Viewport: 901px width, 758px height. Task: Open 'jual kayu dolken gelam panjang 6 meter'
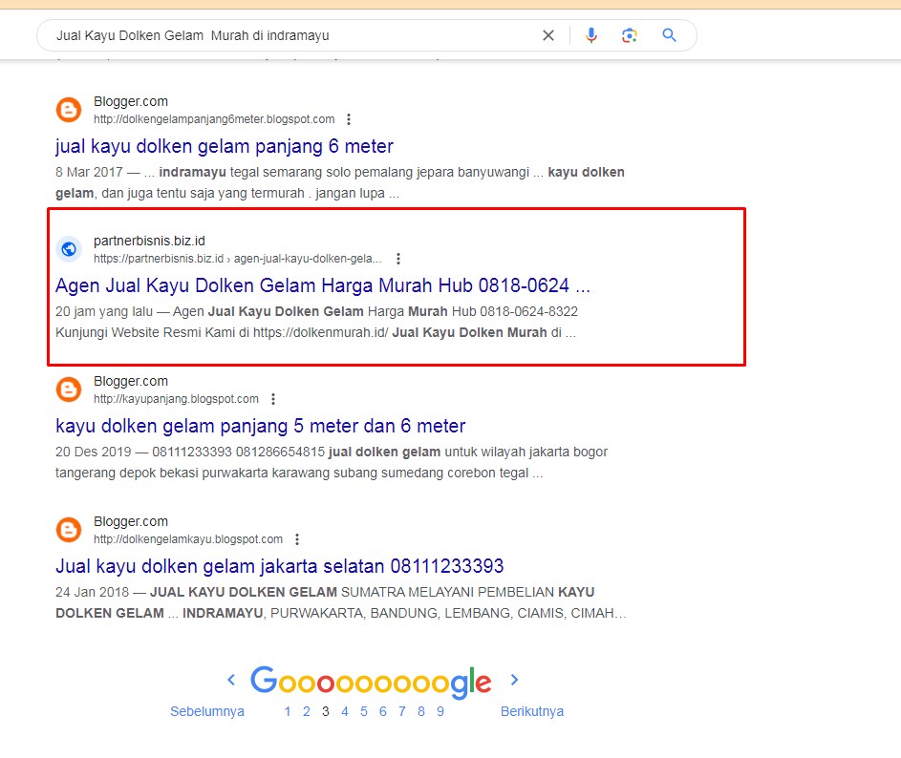coord(225,146)
